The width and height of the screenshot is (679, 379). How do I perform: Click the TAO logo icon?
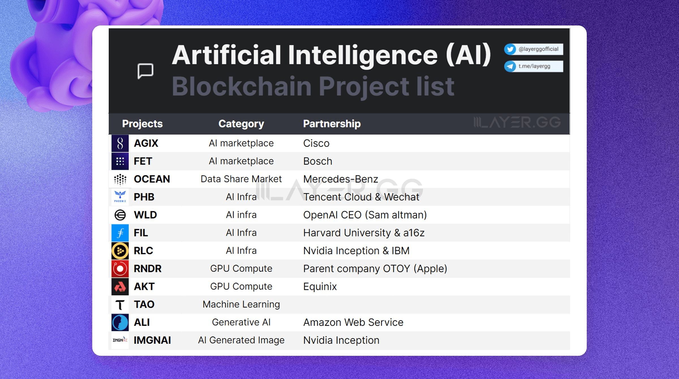(x=120, y=305)
